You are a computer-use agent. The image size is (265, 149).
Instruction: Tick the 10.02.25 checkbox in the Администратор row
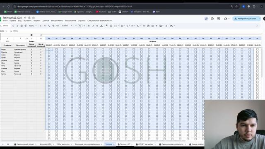coord(118,50)
